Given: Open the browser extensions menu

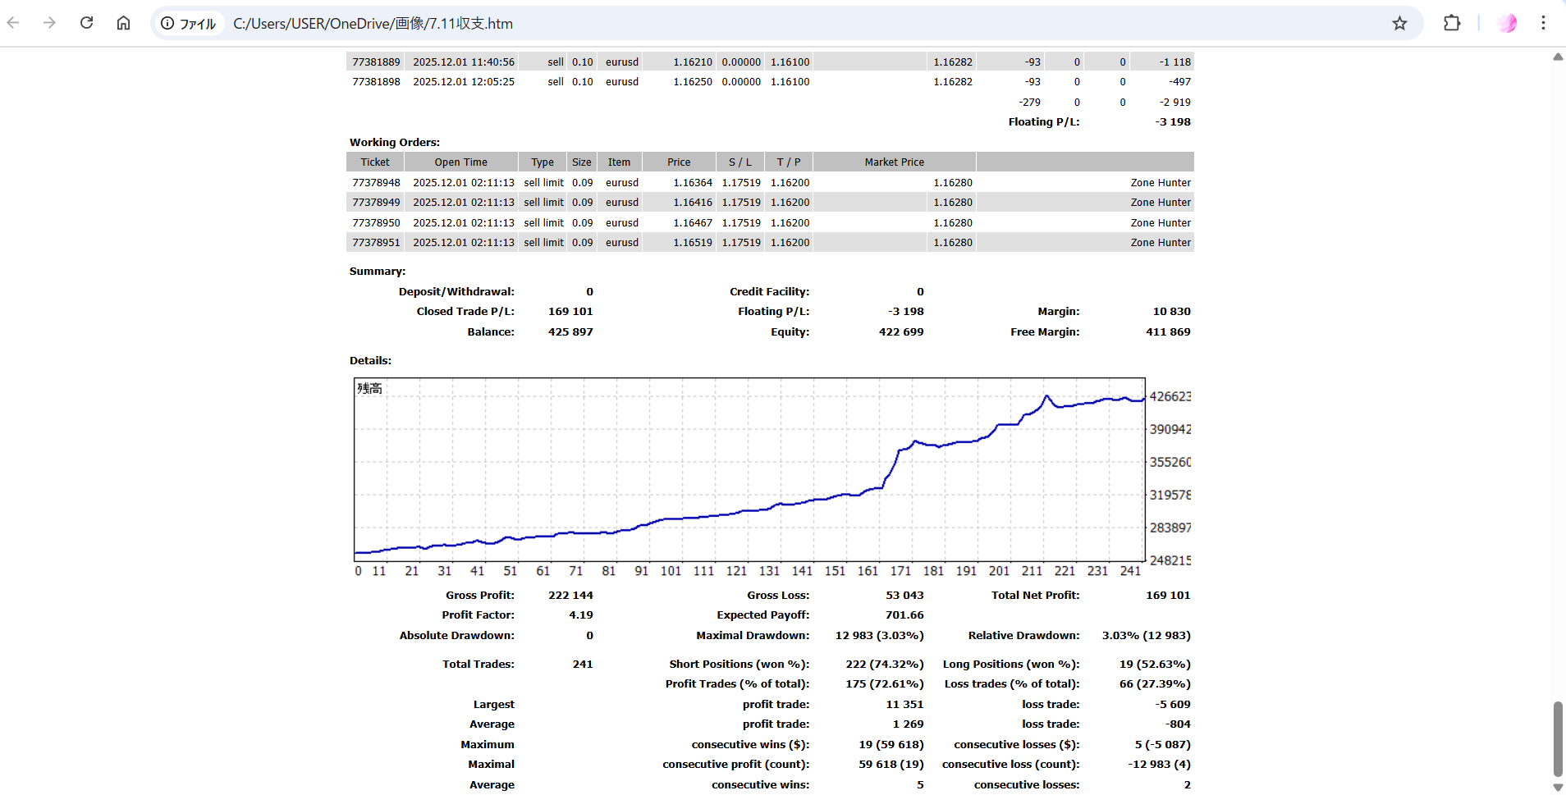Looking at the screenshot, I should click(x=1451, y=23).
